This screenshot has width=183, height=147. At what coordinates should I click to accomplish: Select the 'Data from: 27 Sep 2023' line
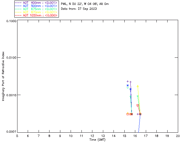tap(79, 9)
